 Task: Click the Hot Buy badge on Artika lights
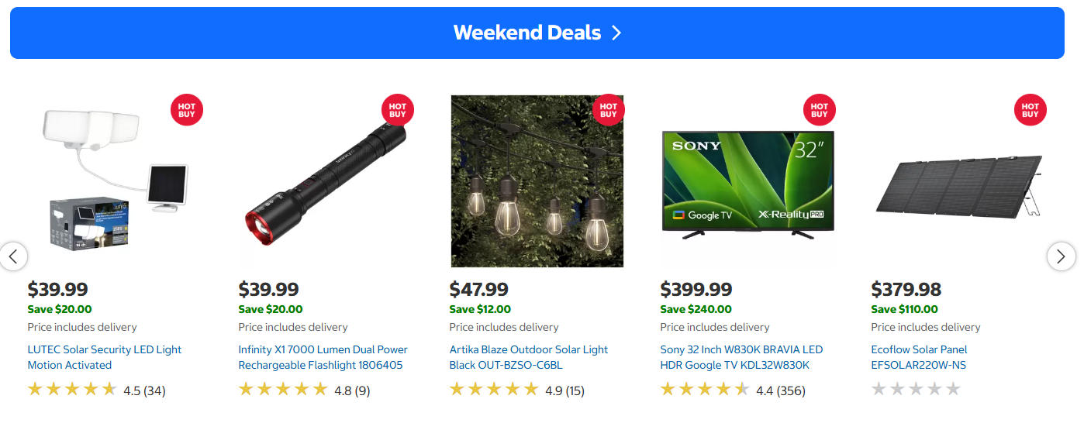coord(609,111)
